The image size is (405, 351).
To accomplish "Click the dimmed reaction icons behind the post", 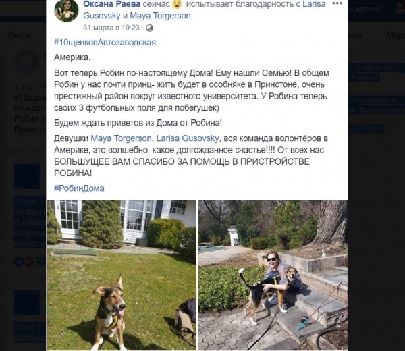I will [24, 262].
